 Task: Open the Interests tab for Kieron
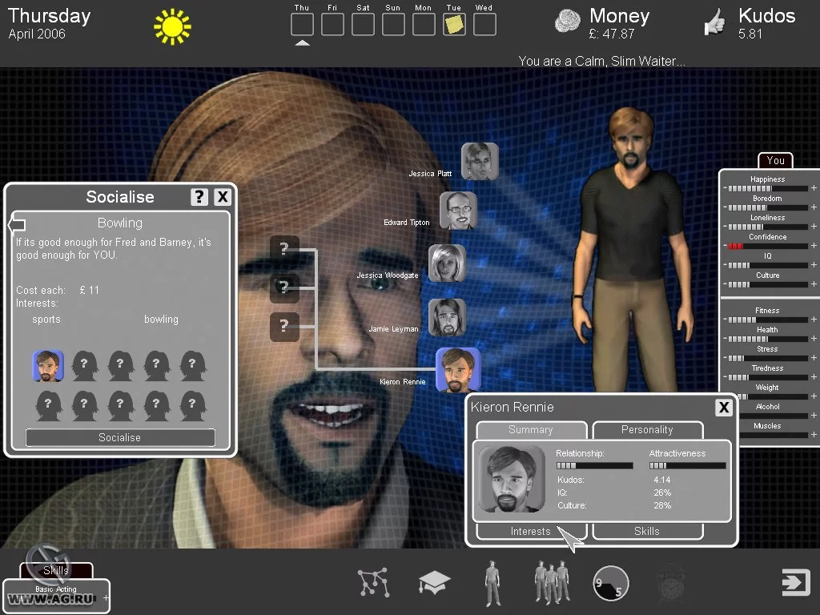pos(531,532)
